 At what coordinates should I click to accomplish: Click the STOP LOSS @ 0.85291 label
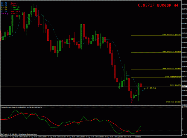pos(174,102)
